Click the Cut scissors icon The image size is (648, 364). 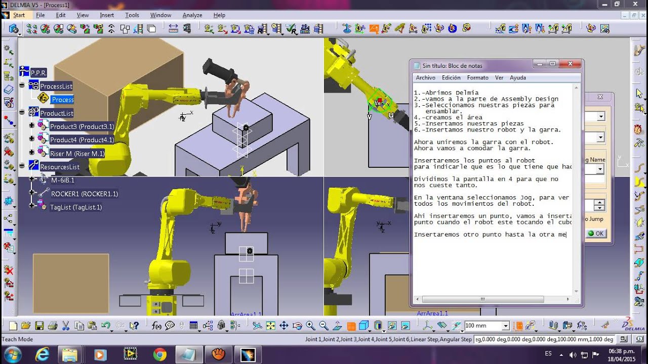tap(65, 326)
